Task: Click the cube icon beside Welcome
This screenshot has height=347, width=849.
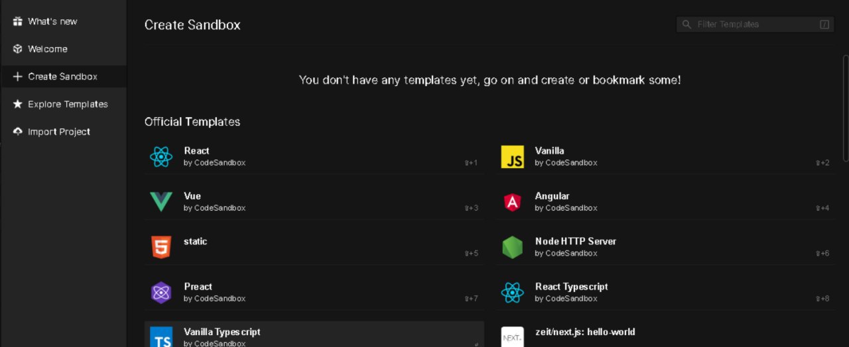Action: (18, 49)
